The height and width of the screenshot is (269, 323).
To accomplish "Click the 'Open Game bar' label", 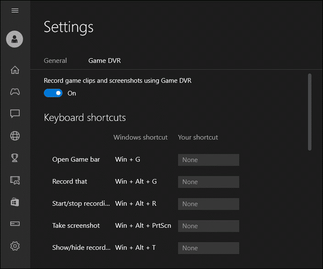I will tap(76, 160).
